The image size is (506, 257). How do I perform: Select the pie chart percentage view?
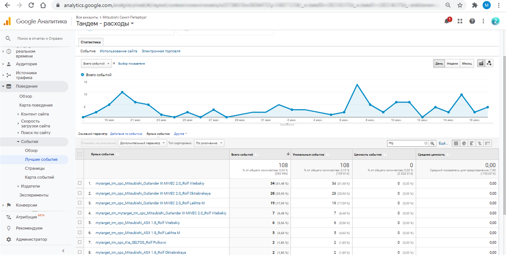coord(464,143)
